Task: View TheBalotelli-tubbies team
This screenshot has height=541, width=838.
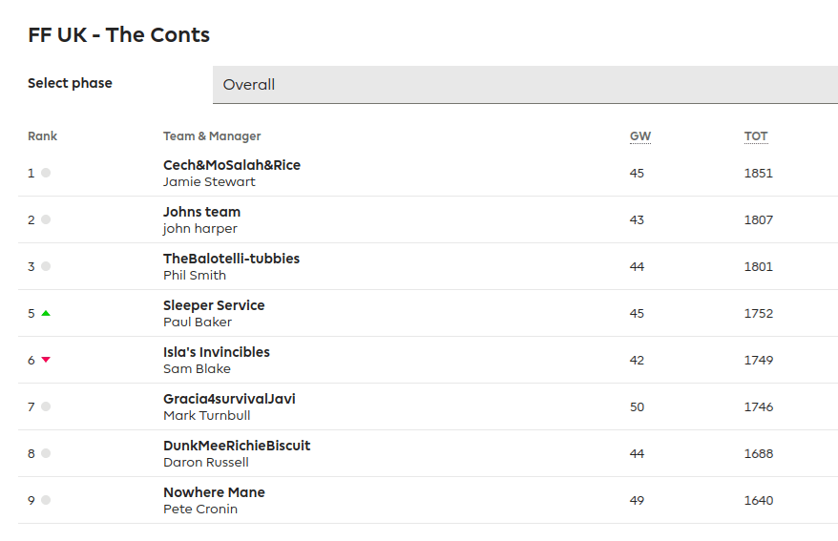Action: click(231, 259)
